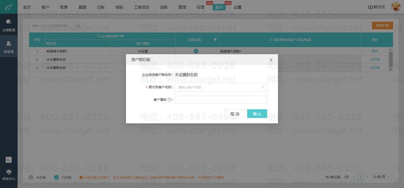Viewport: 404px width, 188px height.
Task: Click the table vertical scrollbar
Action: tap(390, 59)
